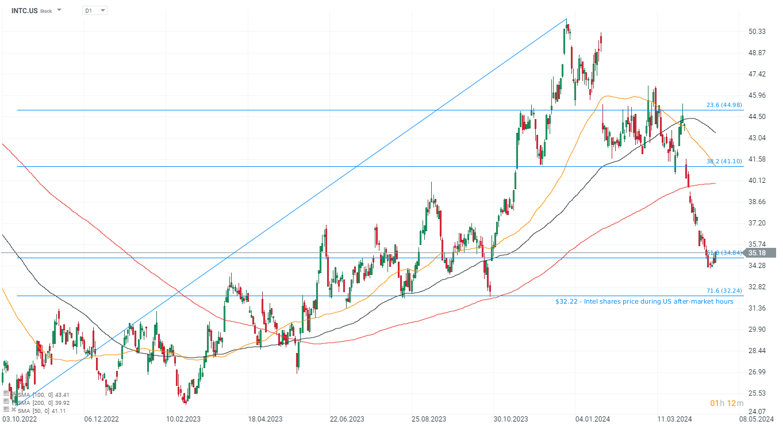Click the 40.12 price axis label
This screenshot has height=429, width=783.
(x=758, y=181)
